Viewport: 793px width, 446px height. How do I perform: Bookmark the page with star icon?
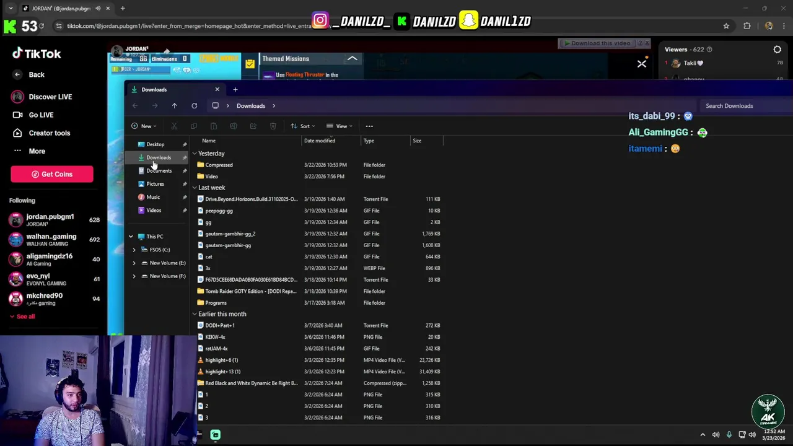(x=726, y=26)
